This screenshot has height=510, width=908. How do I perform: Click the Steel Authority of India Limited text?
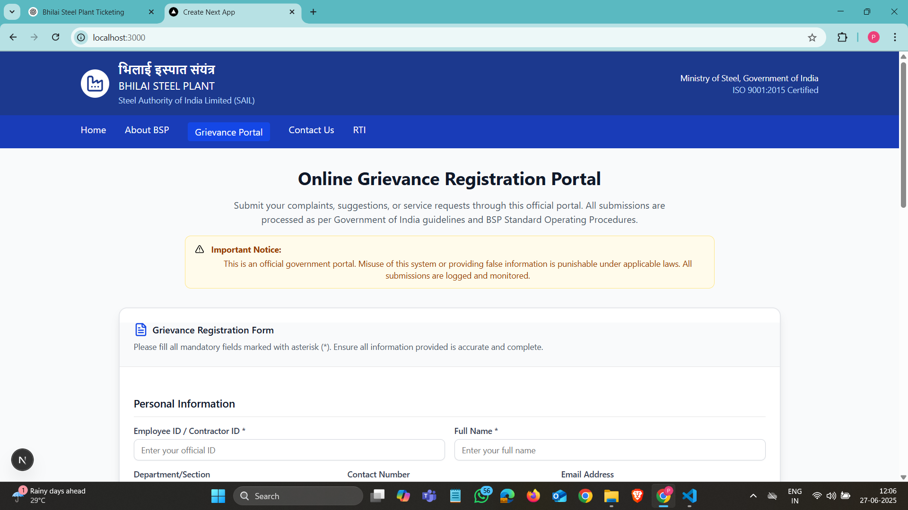click(186, 101)
